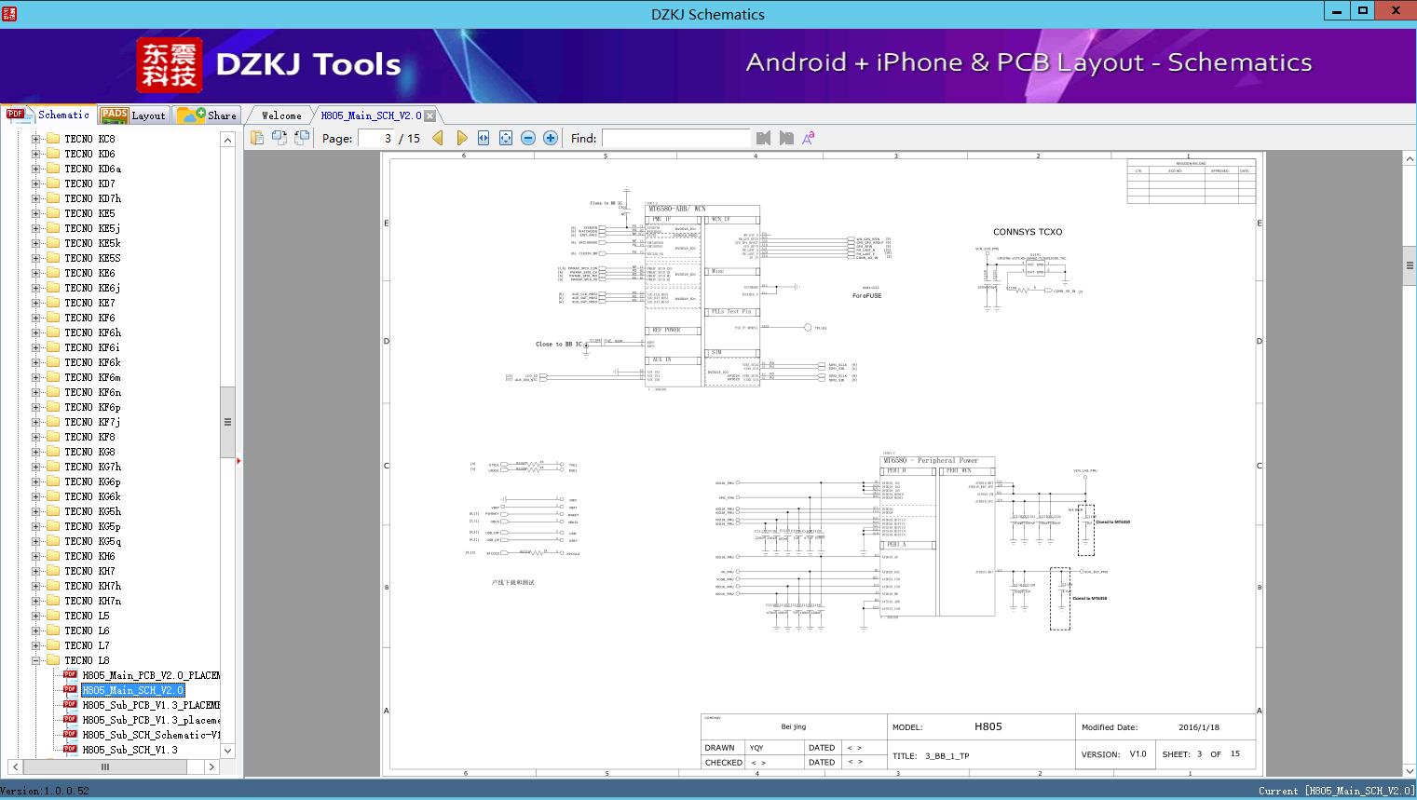This screenshot has width=1417, height=800.
Task: Close the H805_Main_SCH_V2.0 tab
Action: point(429,116)
